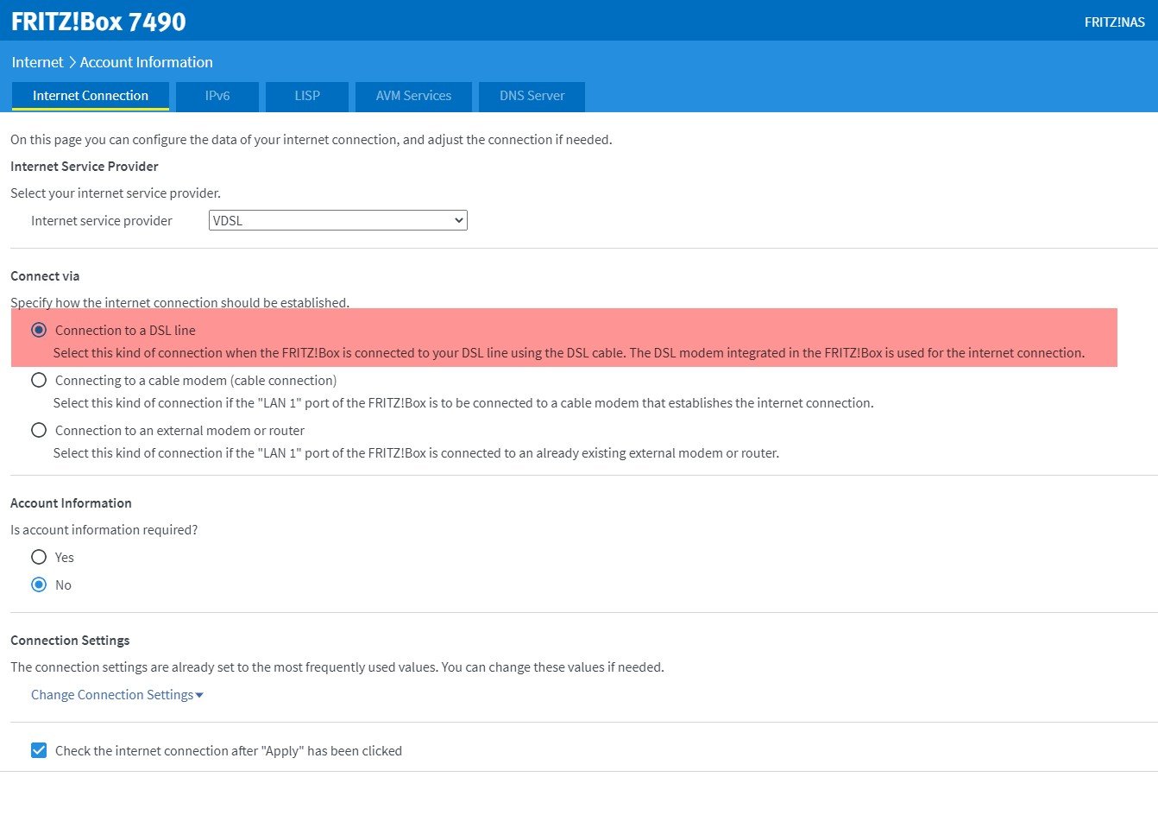Open the Internet Connection tab
Image resolution: width=1158 pixels, height=815 pixels.
91,96
